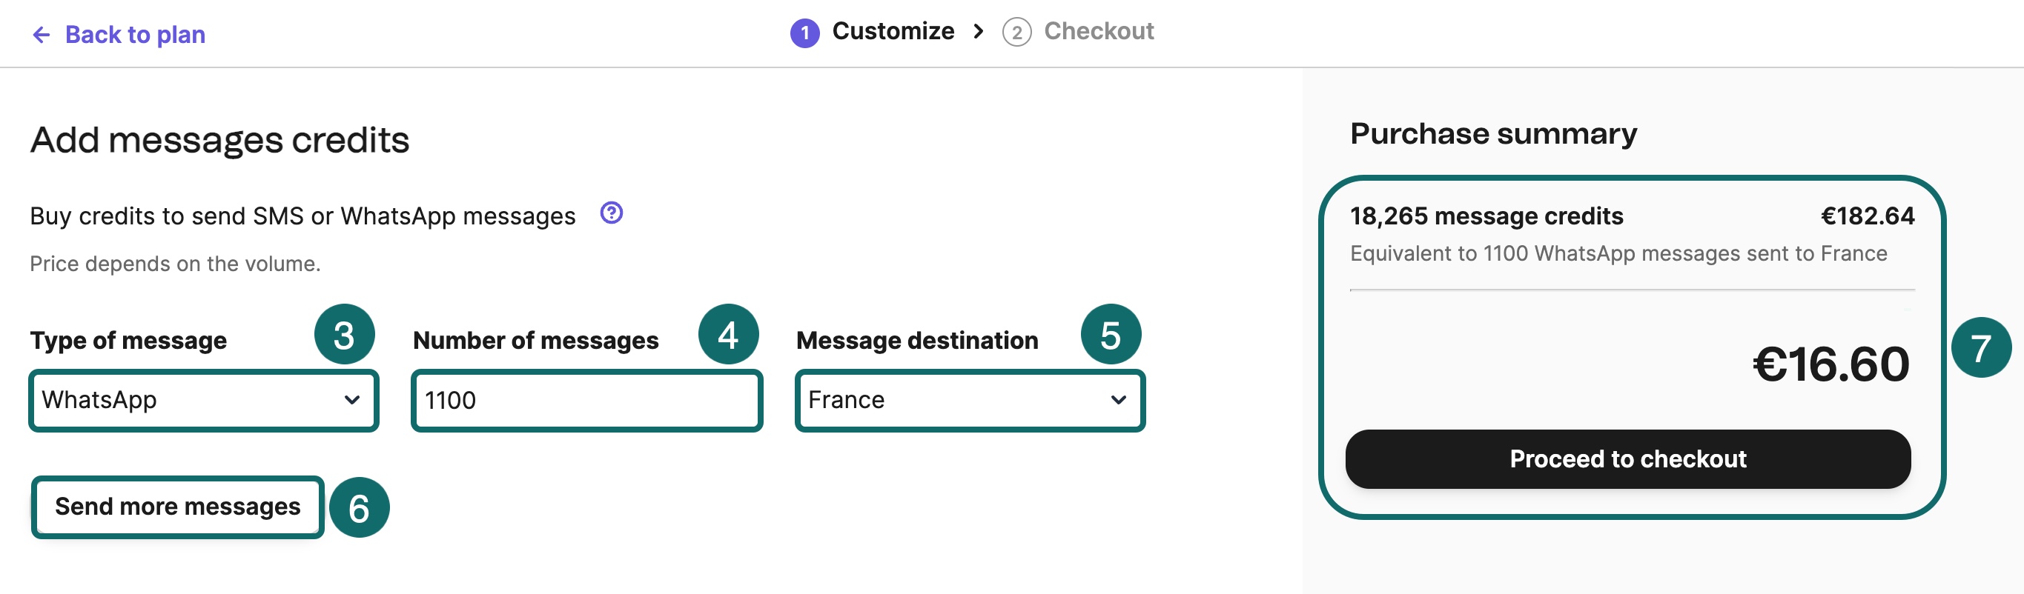Focus the Number of messages field

586,400
